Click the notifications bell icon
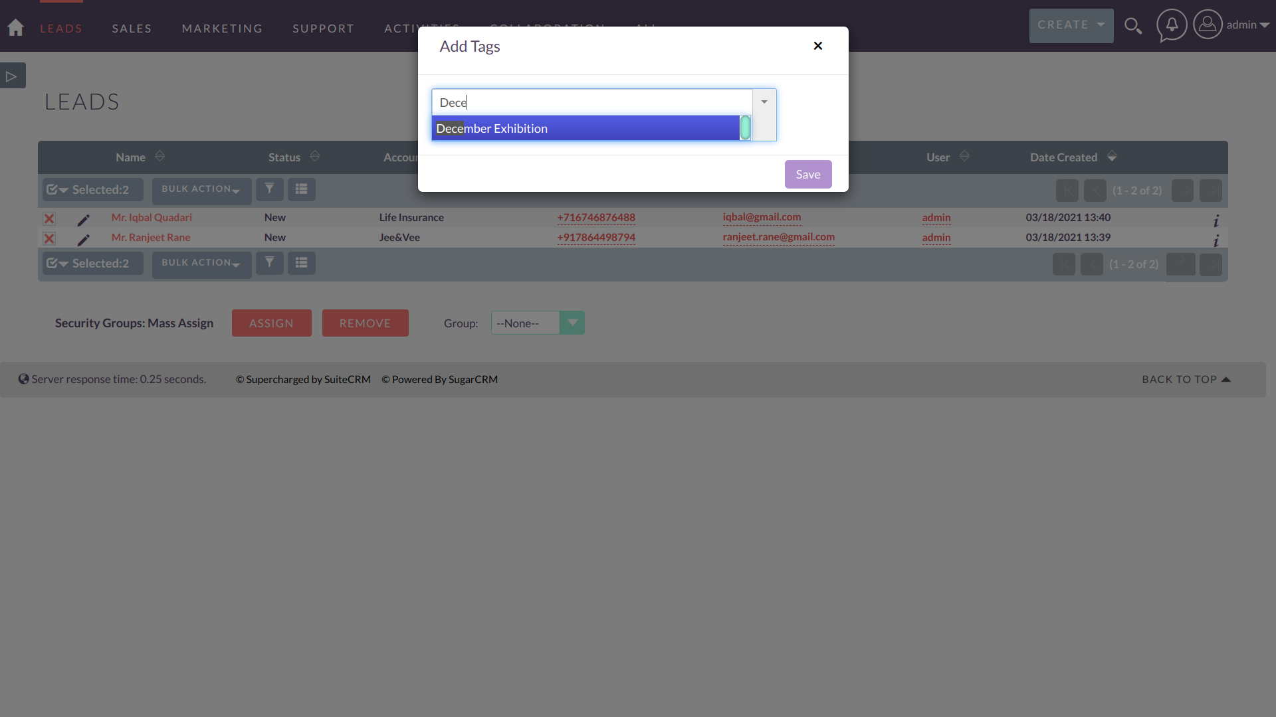1276x717 pixels. coord(1171,25)
